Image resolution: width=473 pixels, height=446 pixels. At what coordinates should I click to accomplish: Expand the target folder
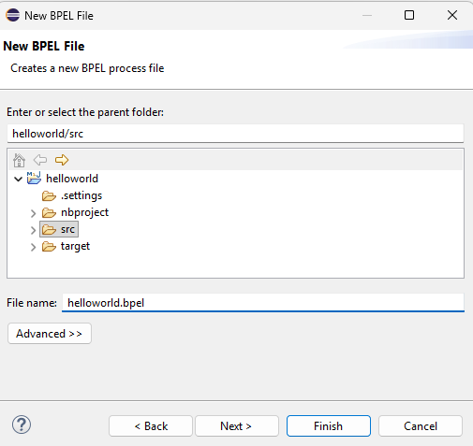point(33,247)
